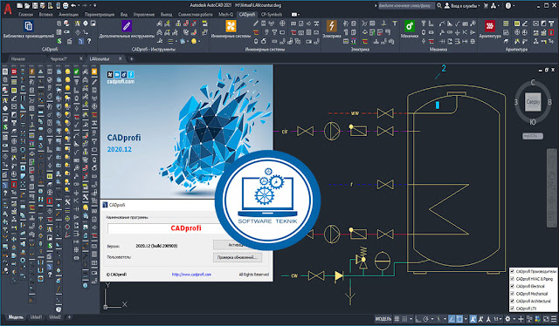Click the AutoCAD red A application button
Viewport: 559px width, 326px height.
click(8, 9)
